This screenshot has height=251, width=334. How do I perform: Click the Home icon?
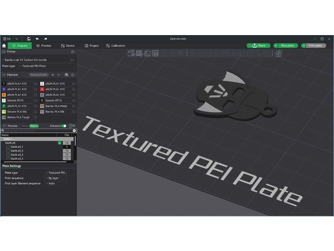(x=4, y=46)
